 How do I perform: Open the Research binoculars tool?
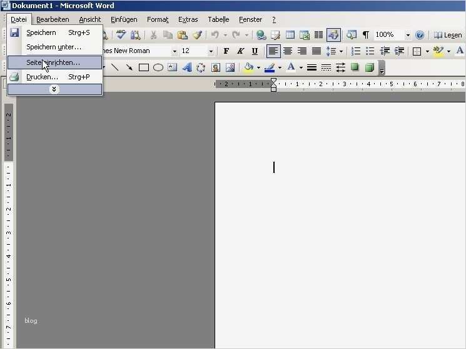136,35
